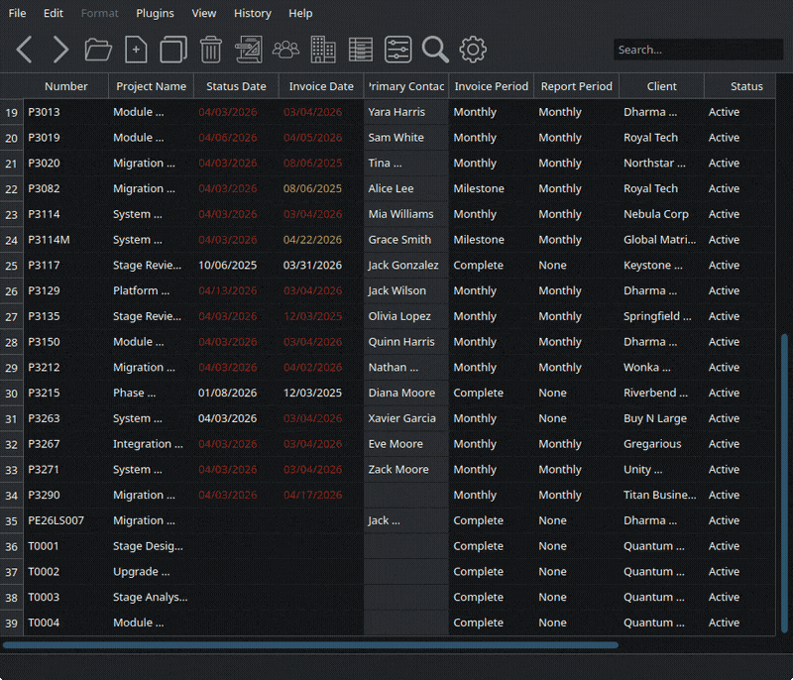Click contact Jack Gonzalez

tap(406, 266)
